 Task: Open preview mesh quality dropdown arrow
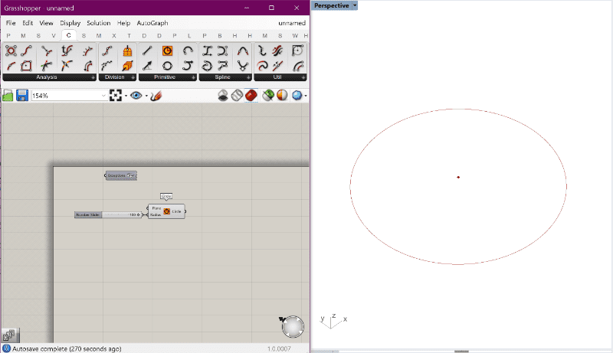click(x=306, y=96)
